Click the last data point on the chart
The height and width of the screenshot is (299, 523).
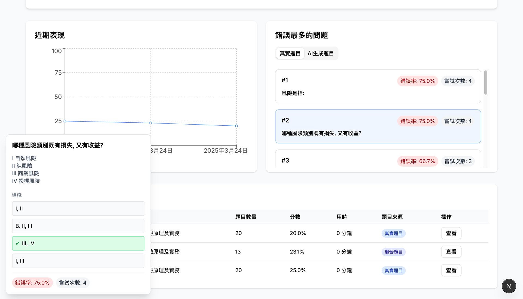tap(236, 126)
